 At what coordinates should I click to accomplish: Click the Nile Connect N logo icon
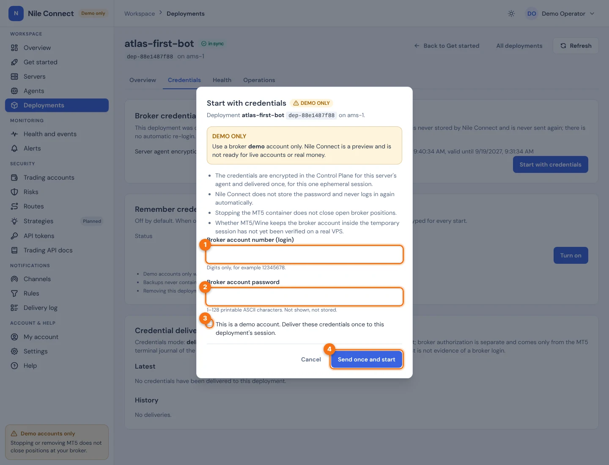tap(16, 14)
